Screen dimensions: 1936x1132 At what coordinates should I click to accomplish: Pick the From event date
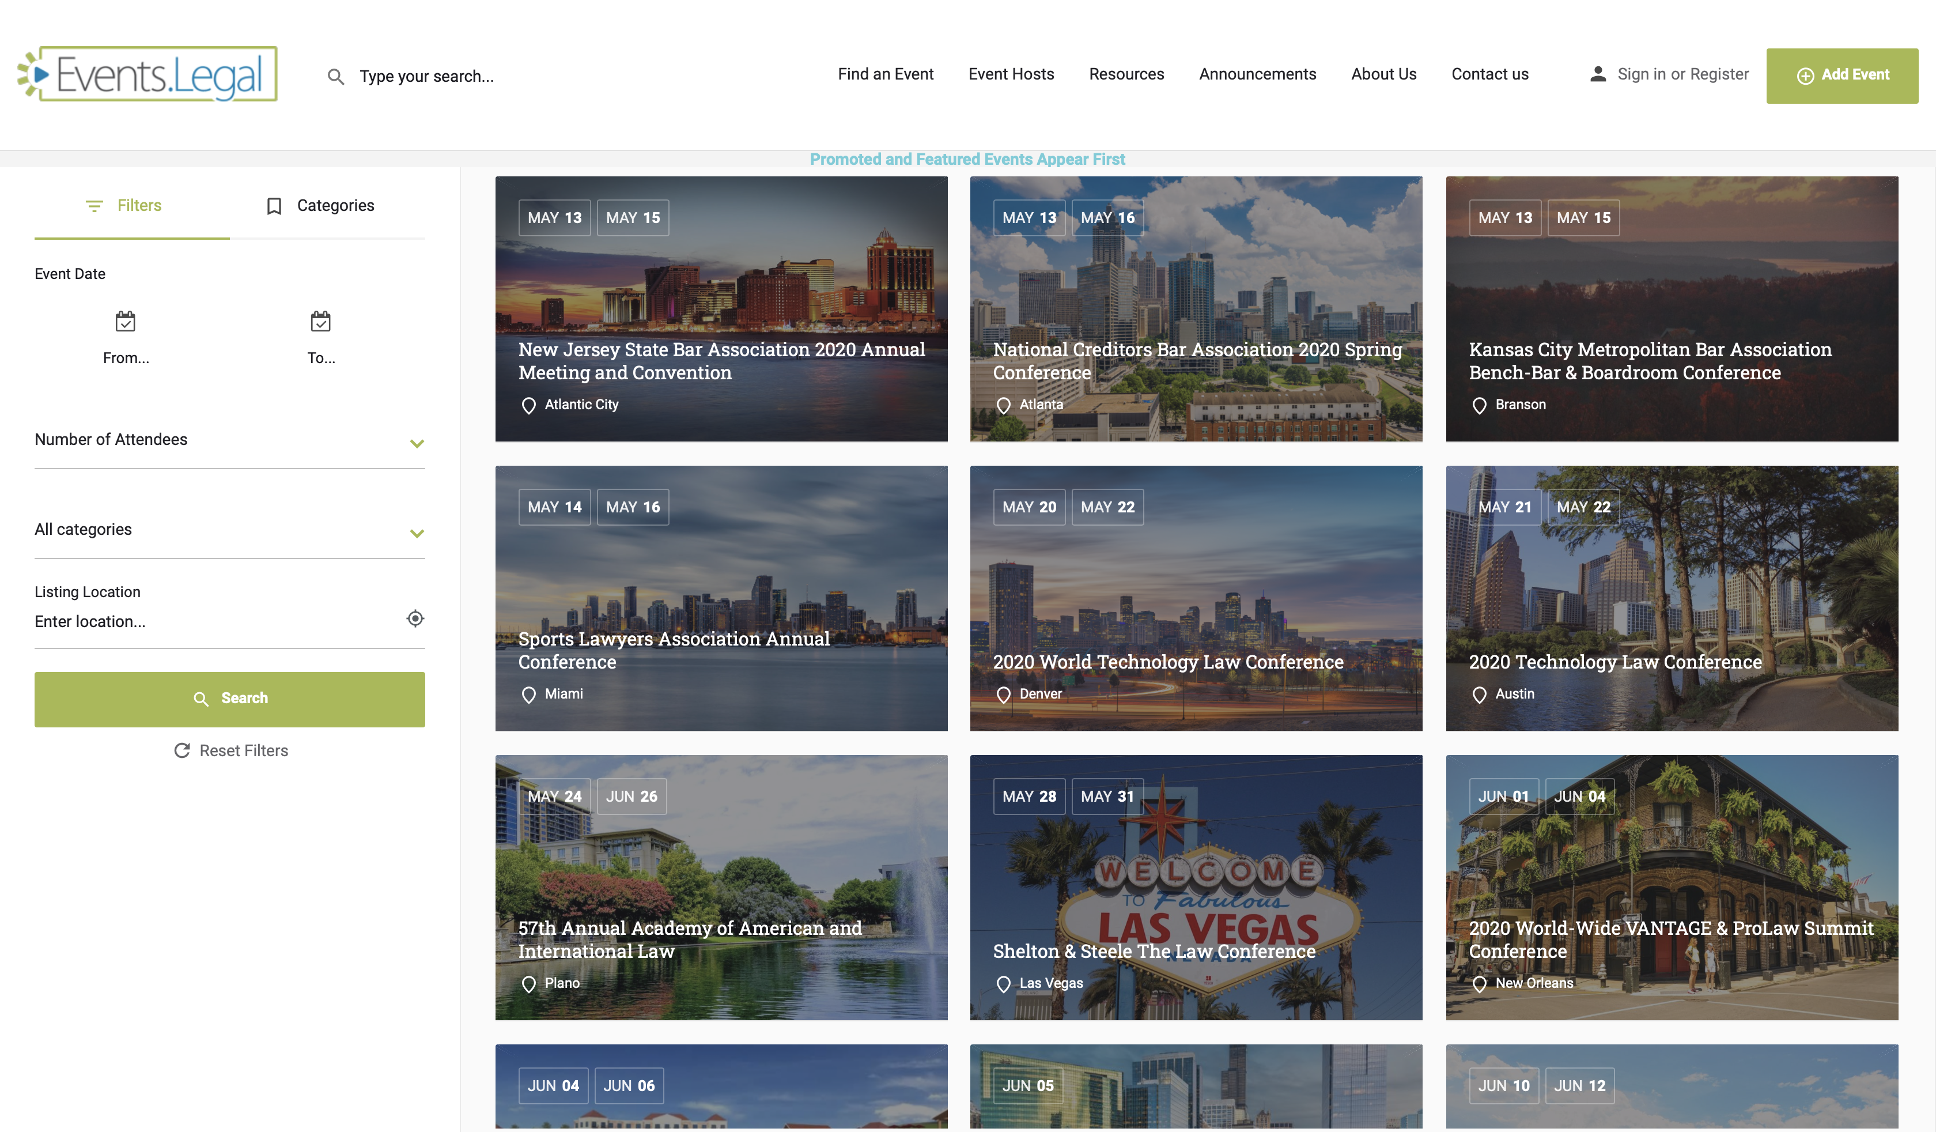pyautogui.click(x=126, y=338)
